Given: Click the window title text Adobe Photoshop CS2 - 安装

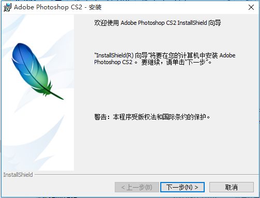Looking at the screenshot, I should pyautogui.click(x=58, y=7).
